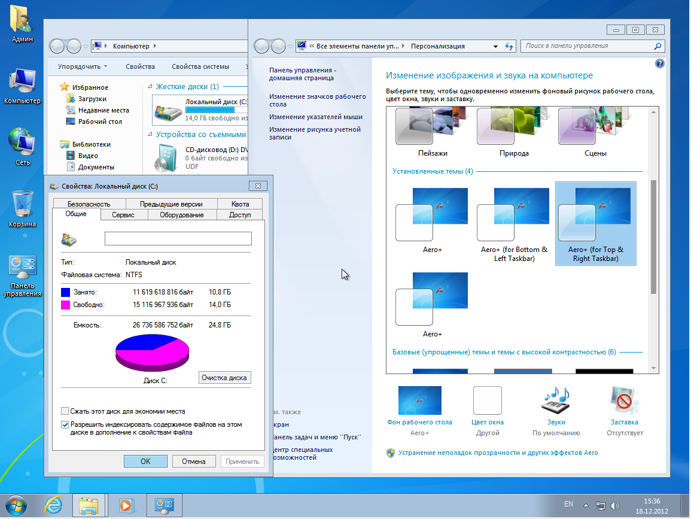The height and width of the screenshot is (519, 691).
Task: Switch to the Оборудование tab
Action: (x=181, y=215)
